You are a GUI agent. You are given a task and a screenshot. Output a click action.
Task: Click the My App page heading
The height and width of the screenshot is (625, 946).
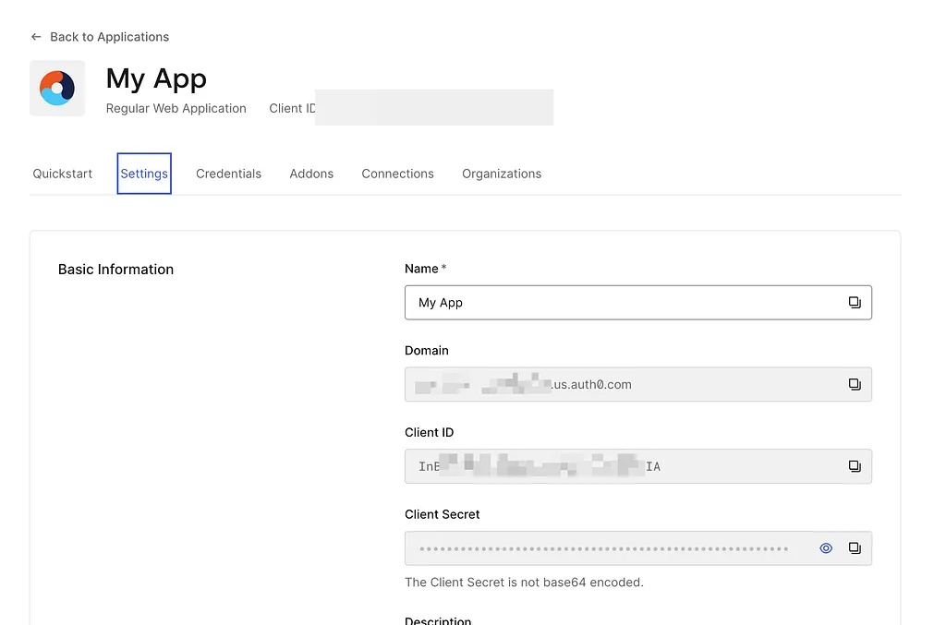pos(156,79)
